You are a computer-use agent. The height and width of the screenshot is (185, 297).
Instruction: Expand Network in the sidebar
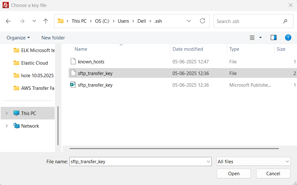click(x=7, y=126)
